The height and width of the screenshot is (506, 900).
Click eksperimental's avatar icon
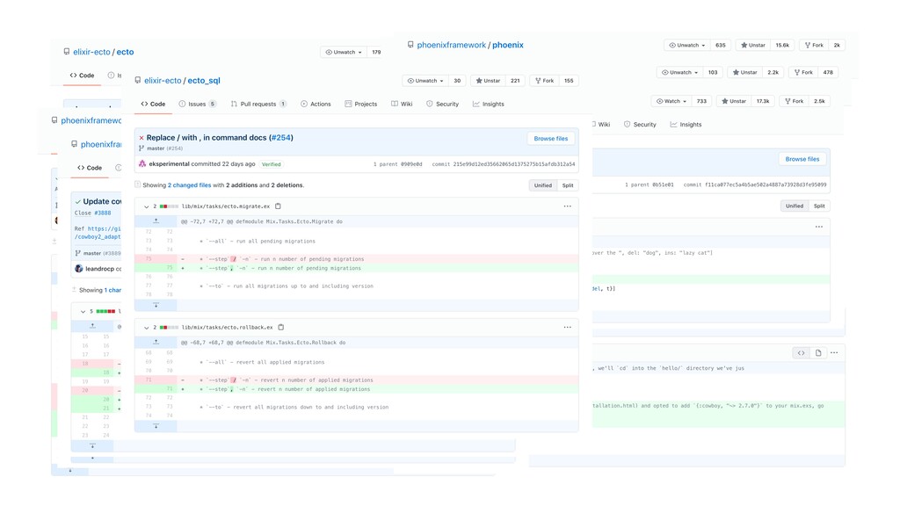pos(142,163)
